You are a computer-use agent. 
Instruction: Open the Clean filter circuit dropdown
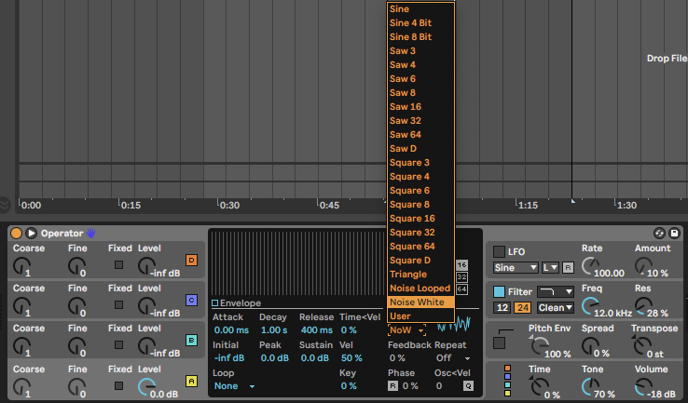(x=556, y=307)
